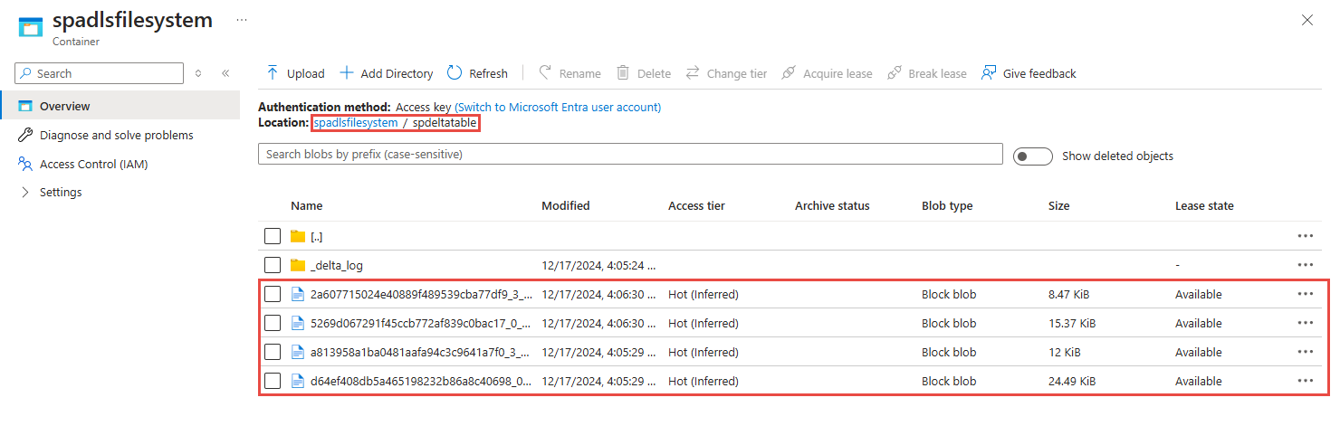Open Diagnose and solve problems wrench icon

coord(25,135)
